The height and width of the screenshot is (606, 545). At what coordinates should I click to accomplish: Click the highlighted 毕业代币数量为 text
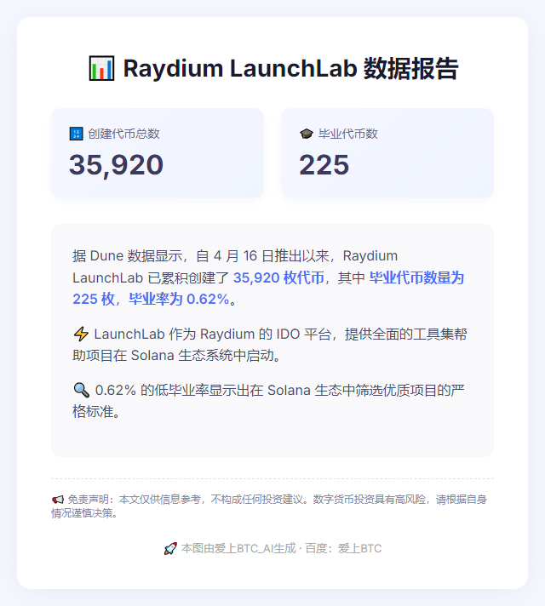416,277
